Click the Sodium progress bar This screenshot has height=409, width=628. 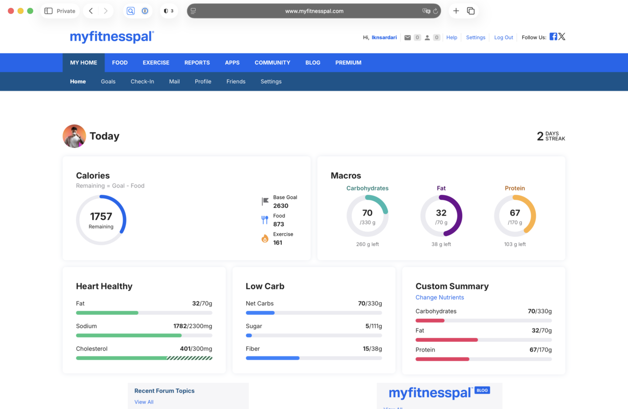point(144,335)
